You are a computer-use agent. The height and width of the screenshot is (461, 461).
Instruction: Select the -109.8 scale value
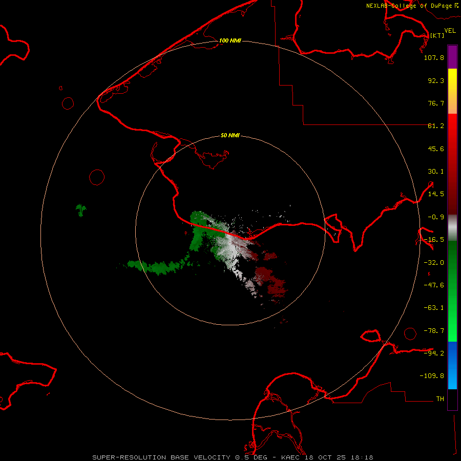(432, 376)
